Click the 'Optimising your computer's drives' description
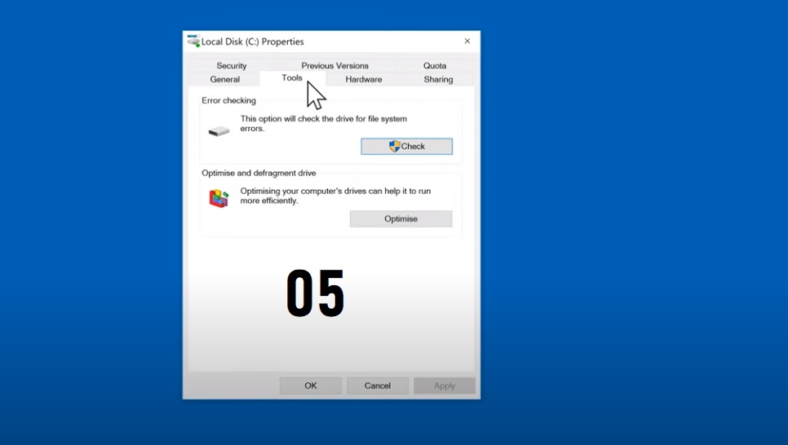This screenshot has width=788, height=445. coord(335,196)
